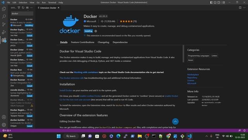Image resolution: width=248 pixels, height=140 pixels.
Task: Close the Extension: Docker tab
Action: pyautogui.click(x=59, y=8)
